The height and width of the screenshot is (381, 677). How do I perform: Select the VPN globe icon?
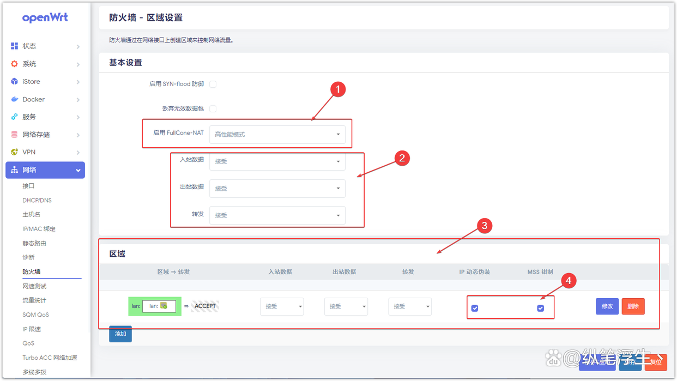tap(14, 152)
